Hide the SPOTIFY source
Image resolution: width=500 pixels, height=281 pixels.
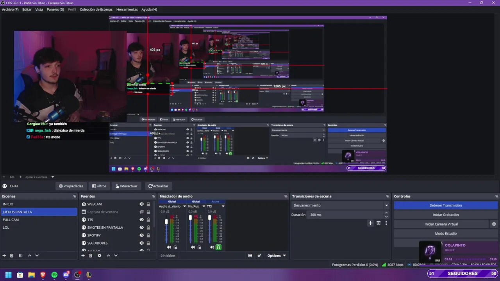click(142, 235)
